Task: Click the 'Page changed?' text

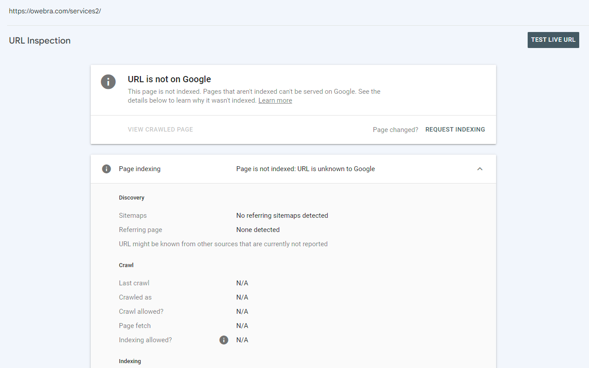Action: pyautogui.click(x=396, y=130)
